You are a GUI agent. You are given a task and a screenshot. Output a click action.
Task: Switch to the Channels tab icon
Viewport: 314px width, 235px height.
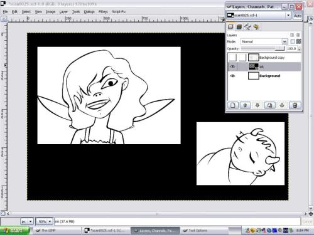(239, 27)
